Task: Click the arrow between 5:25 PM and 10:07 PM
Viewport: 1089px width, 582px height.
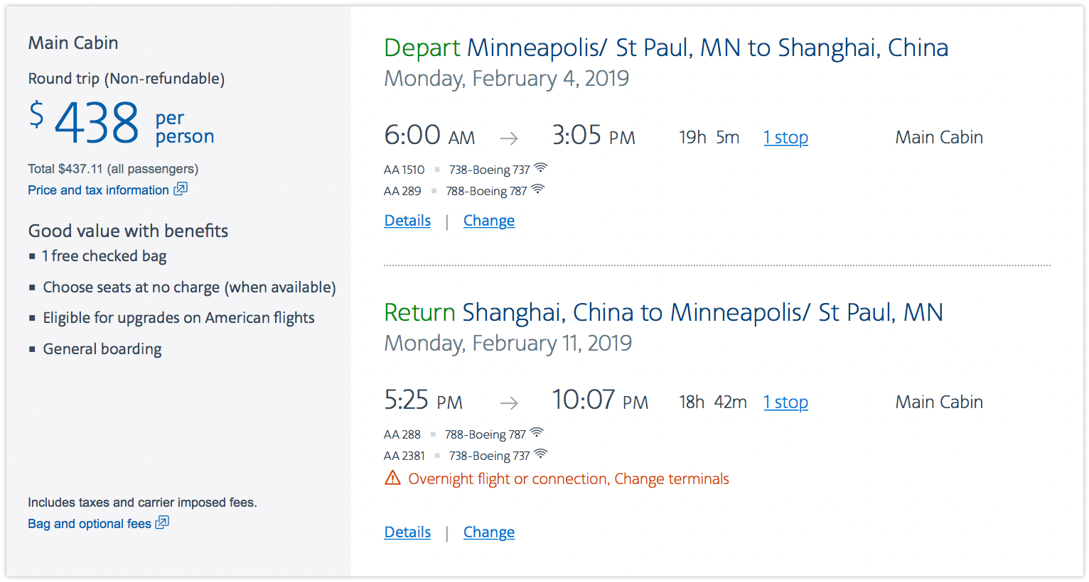Action: (x=509, y=403)
